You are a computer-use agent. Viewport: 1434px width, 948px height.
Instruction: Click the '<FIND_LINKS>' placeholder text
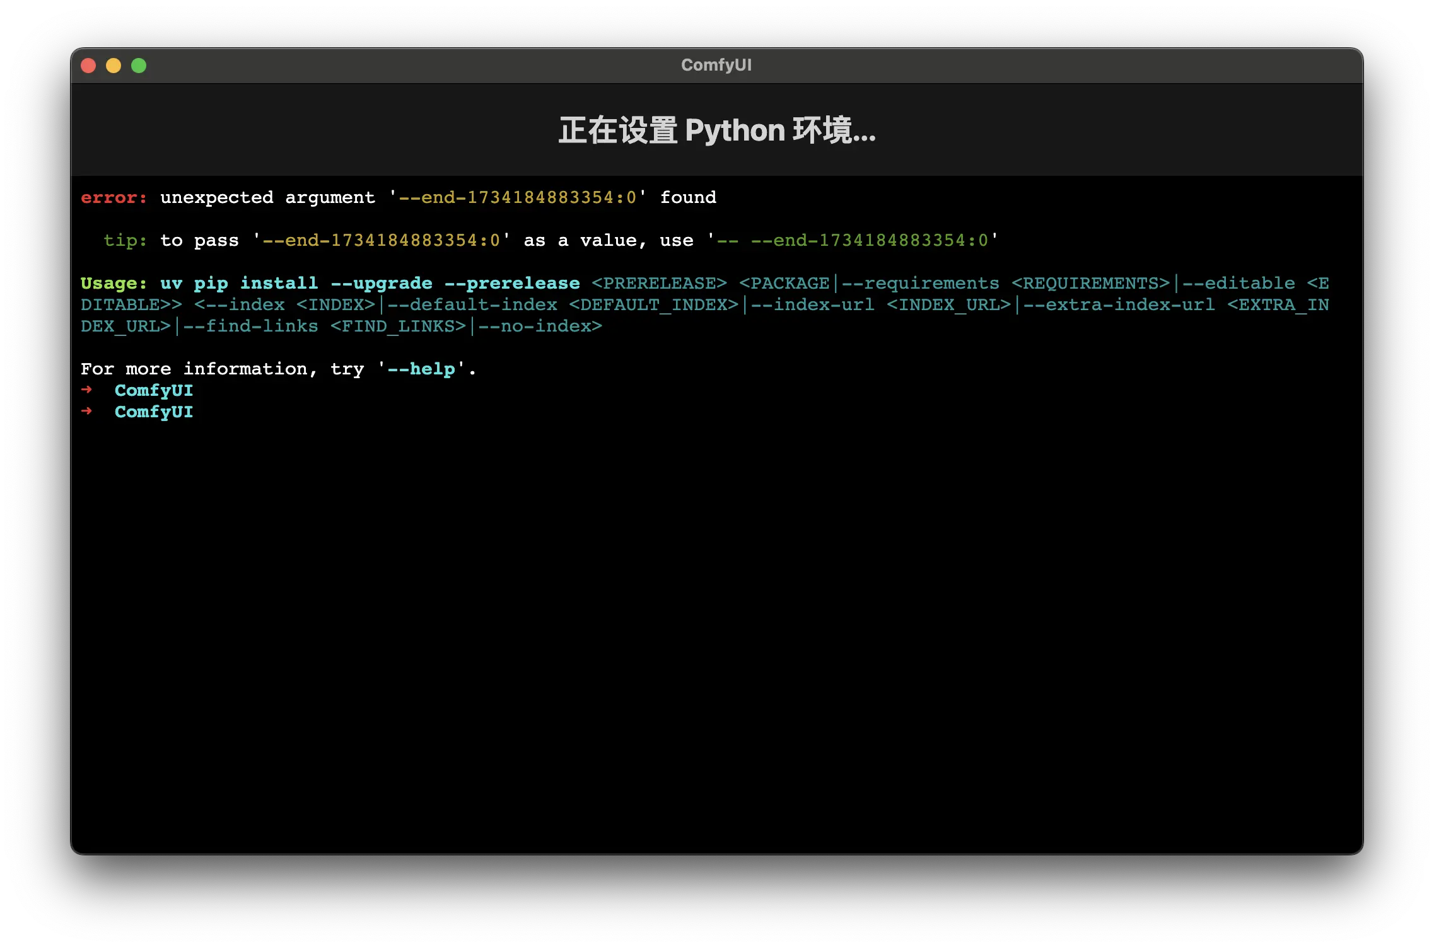(398, 327)
